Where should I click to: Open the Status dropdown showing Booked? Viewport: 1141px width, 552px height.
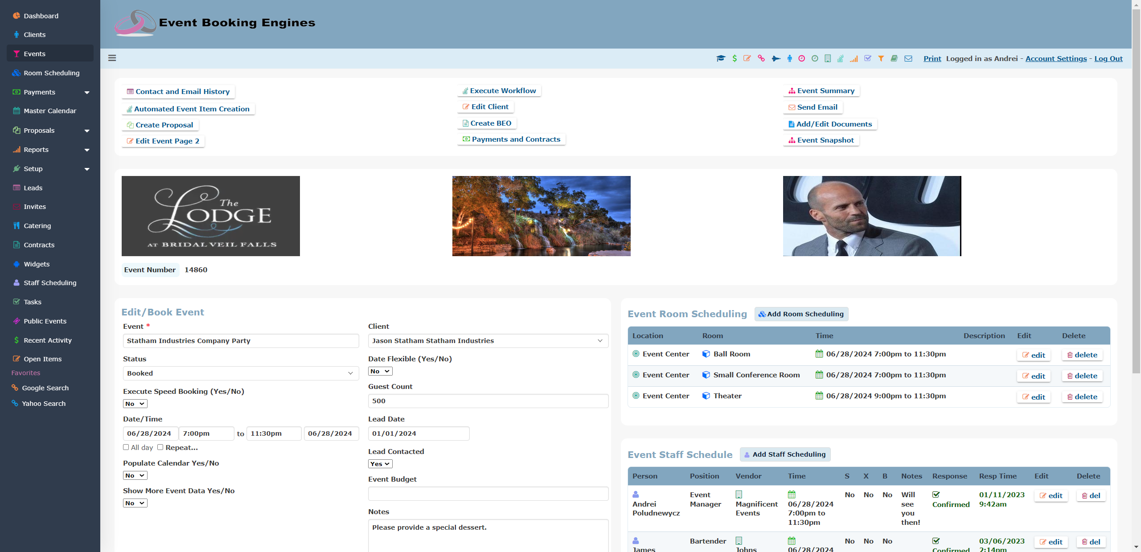point(240,373)
